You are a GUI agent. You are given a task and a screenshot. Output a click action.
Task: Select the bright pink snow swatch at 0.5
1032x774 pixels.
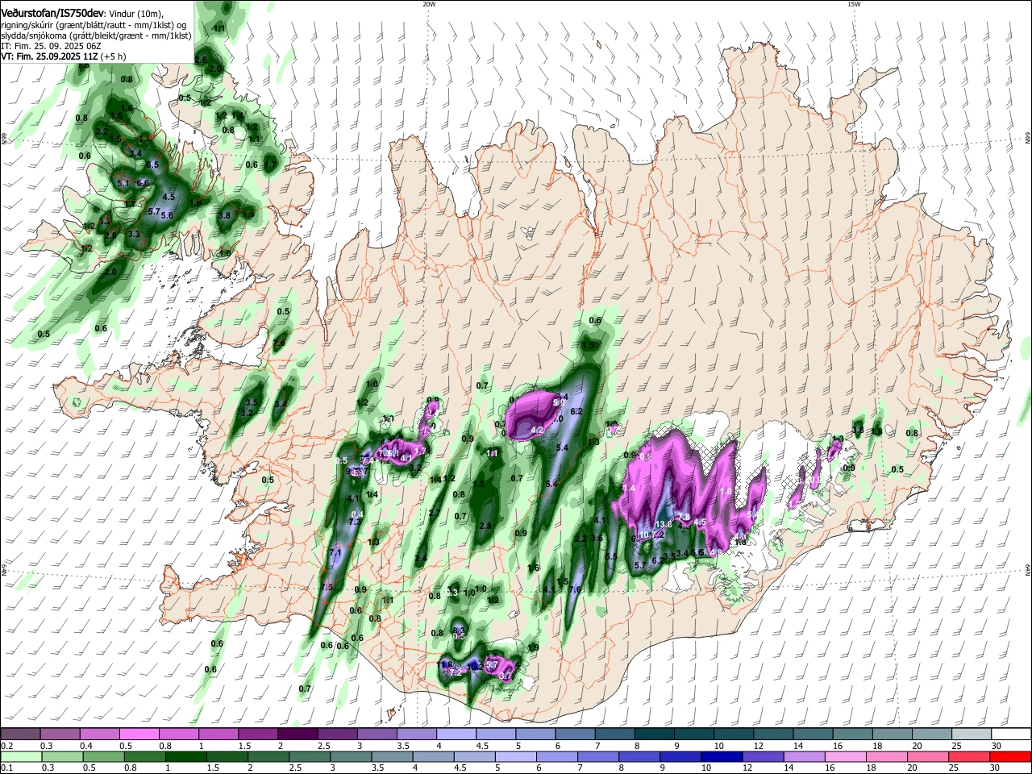click(x=139, y=734)
